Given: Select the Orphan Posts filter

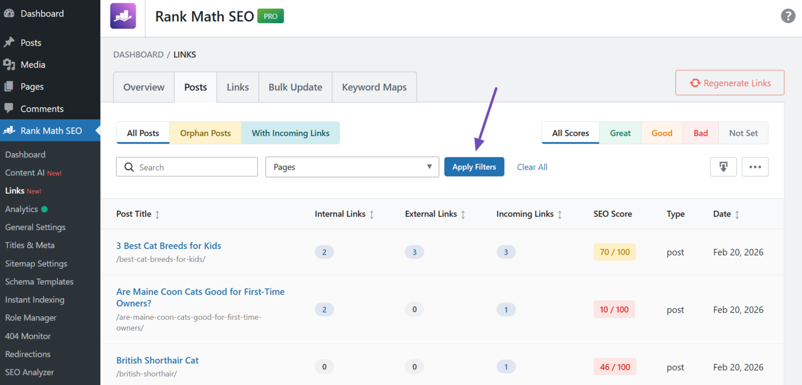Looking at the screenshot, I should 205,133.
